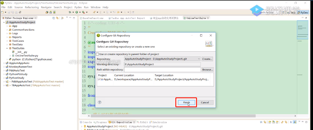Open the New wizard dropdown arrow
The image size is (313, 130).
[x=6, y=12]
